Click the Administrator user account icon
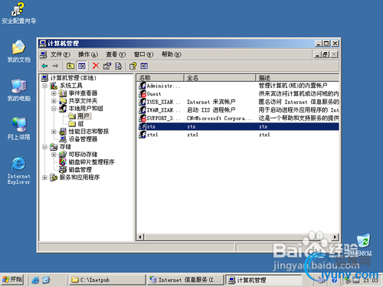Image resolution: width=383 pixels, height=287 pixels. point(142,86)
